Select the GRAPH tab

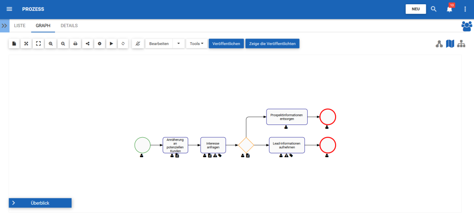43,26
